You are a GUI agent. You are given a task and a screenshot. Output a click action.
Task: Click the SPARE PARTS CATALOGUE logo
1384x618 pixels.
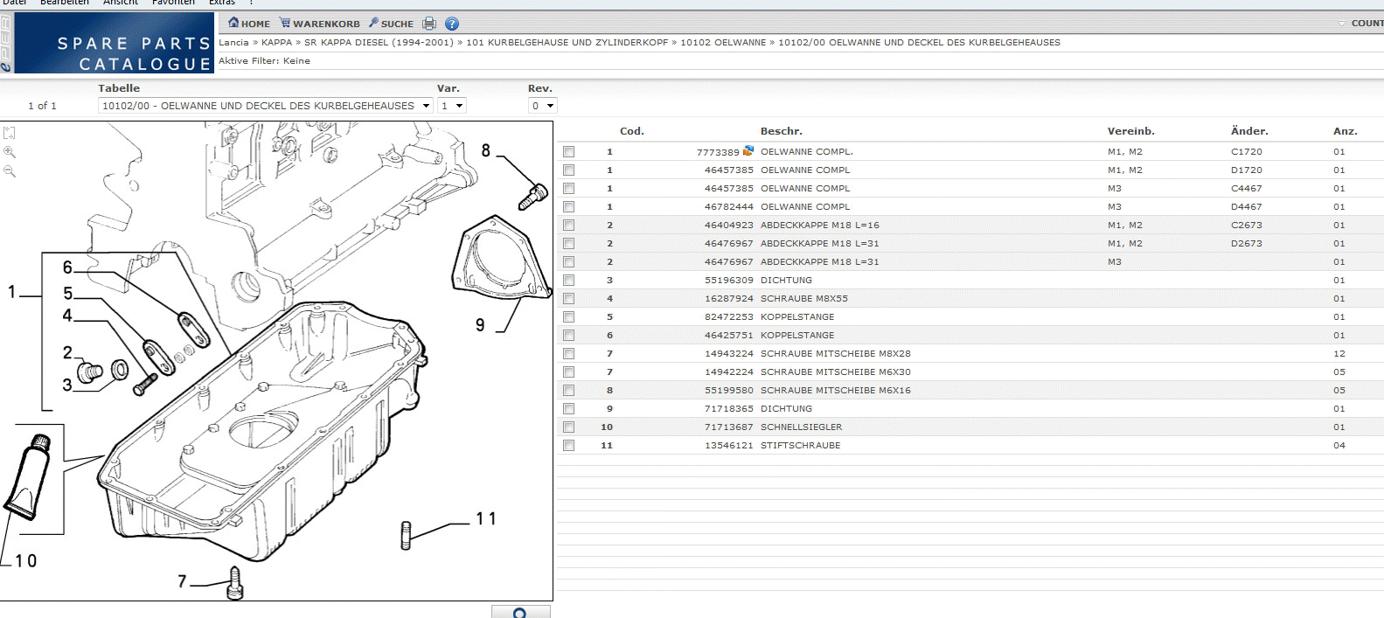coord(115,44)
